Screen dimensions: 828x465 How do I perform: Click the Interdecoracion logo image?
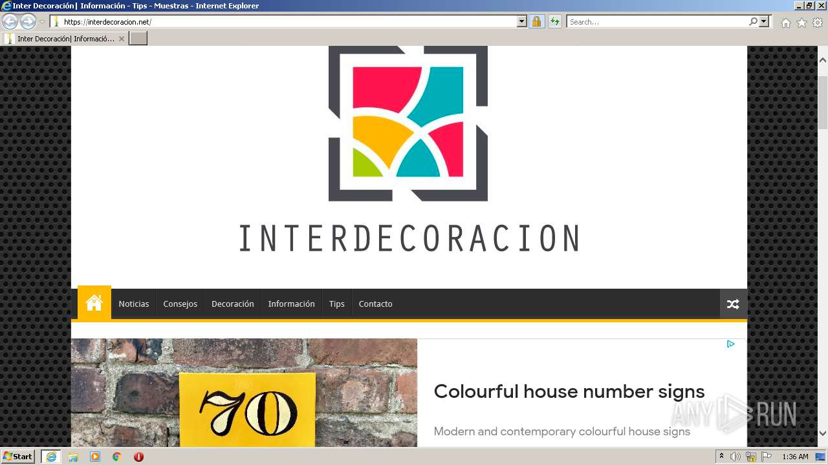(408, 150)
